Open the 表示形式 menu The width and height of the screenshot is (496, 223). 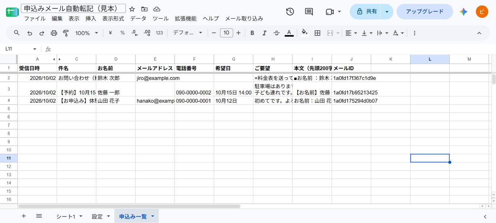click(x=113, y=19)
